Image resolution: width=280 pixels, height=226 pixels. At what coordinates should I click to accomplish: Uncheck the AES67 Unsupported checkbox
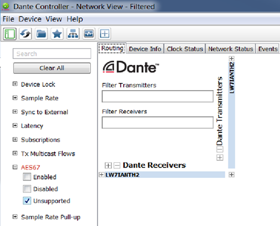pyautogui.click(x=27, y=201)
